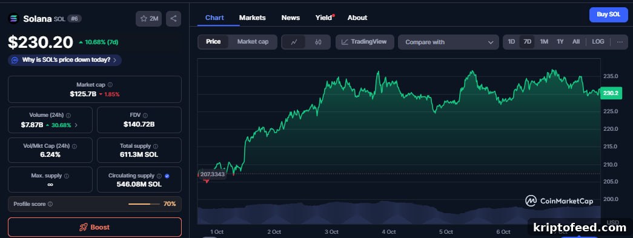Screen dimensions: 633x238
Task: Click the 3 Oct date label
Action: tap(331, 232)
